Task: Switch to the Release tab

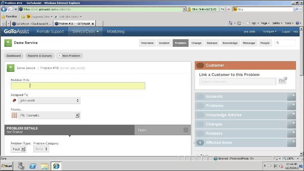Action: 212,43
